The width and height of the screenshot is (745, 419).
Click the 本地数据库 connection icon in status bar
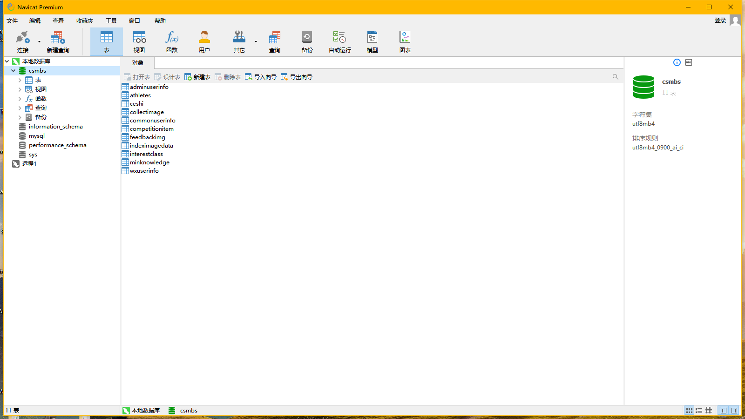126,411
